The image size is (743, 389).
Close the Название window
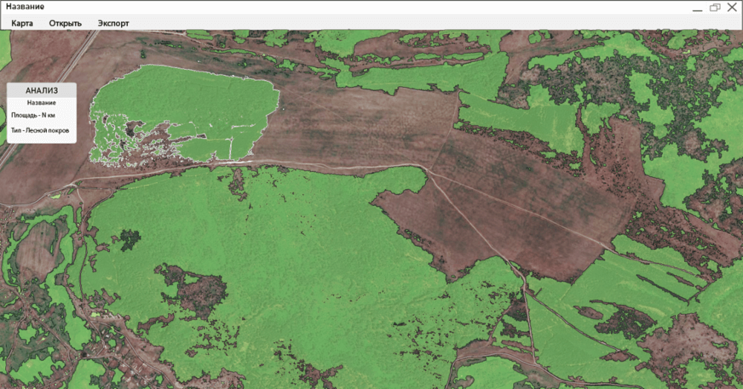coord(732,7)
